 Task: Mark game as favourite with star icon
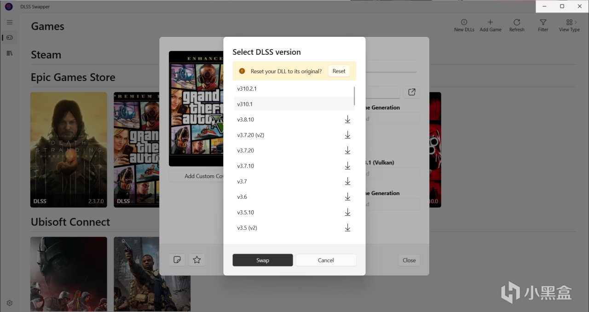(x=197, y=260)
